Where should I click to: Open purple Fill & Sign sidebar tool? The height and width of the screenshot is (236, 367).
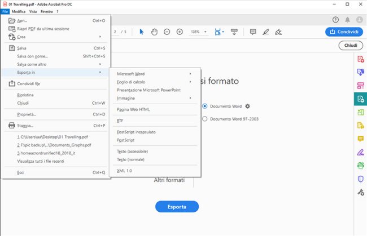pos(360,152)
